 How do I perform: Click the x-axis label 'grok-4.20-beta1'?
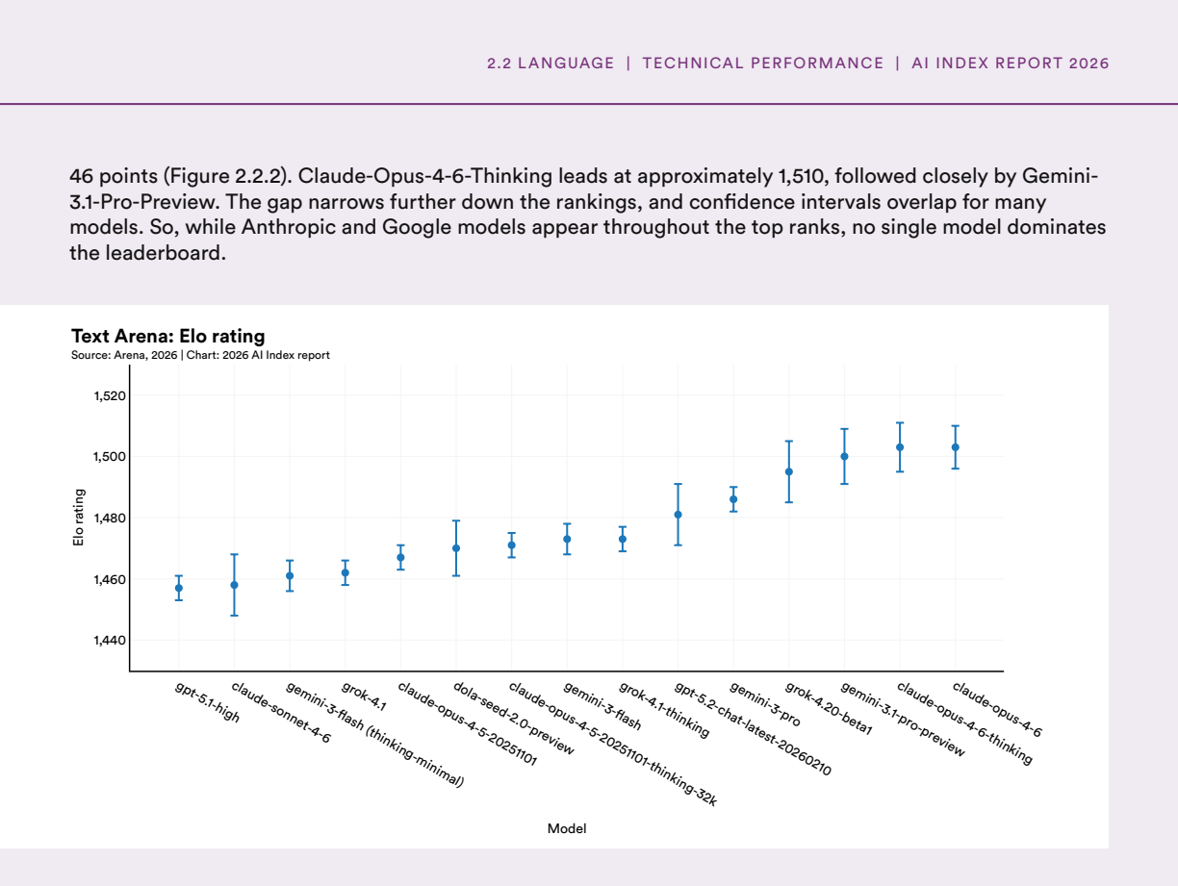829,708
